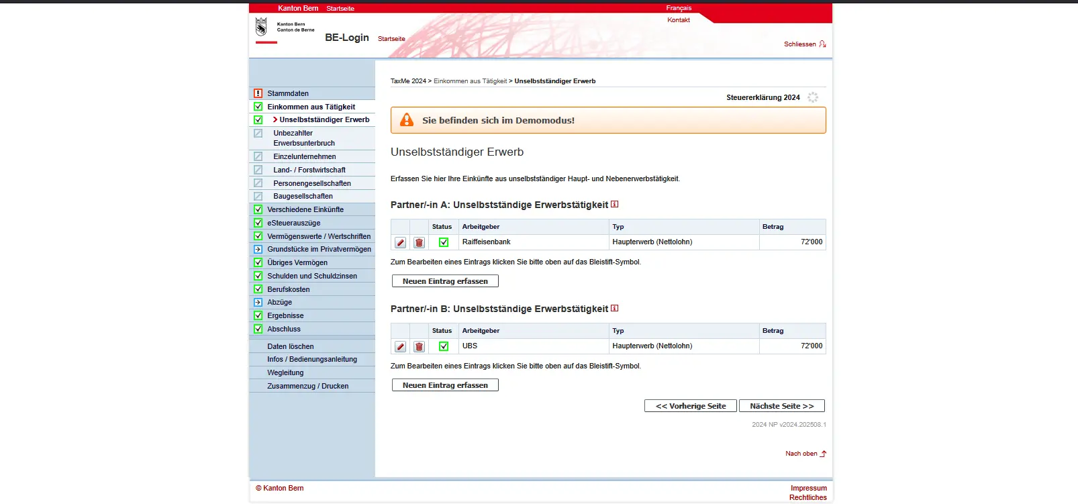Delete the UBS entry via trash icon
1078x504 pixels.
[x=419, y=346]
